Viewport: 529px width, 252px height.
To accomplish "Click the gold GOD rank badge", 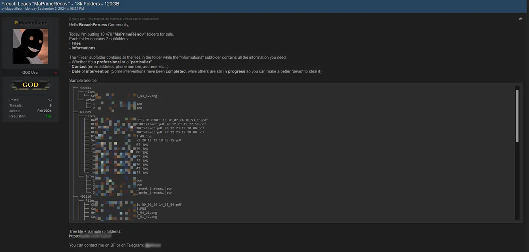I will click(x=30, y=85).
